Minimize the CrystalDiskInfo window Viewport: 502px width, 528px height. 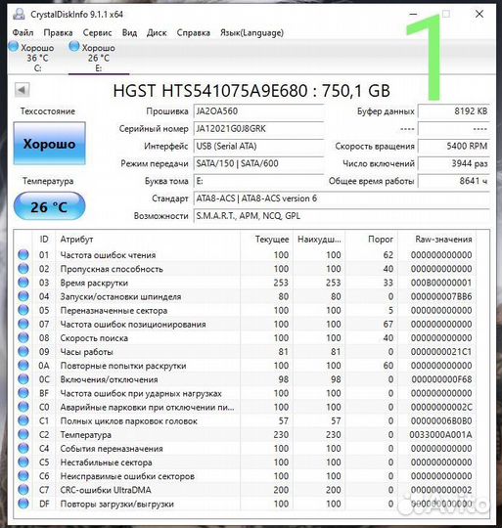click(x=413, y=14)
